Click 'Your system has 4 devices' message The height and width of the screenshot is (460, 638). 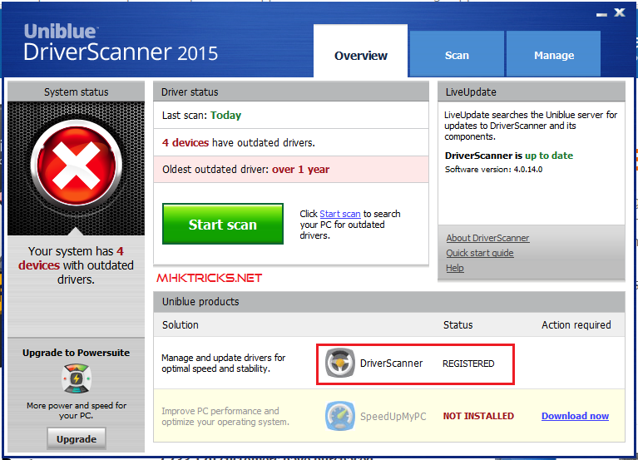pos(76,265)
